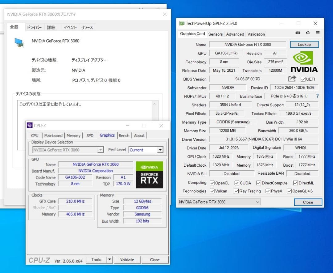Click the Lookup button in GPU-Z
Viewport: 333px width, 273px height.
pos(304,44)
